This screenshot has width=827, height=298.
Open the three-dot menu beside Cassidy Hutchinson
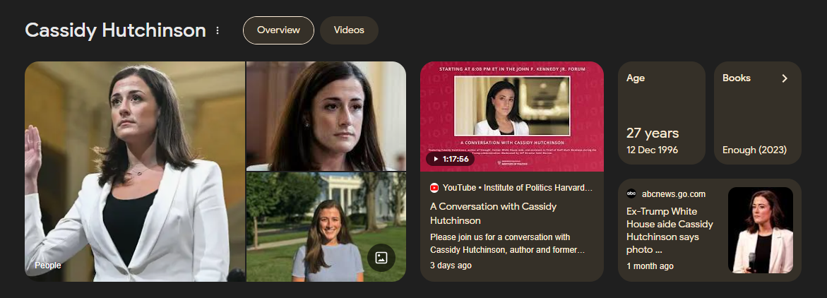coord(218,30)
